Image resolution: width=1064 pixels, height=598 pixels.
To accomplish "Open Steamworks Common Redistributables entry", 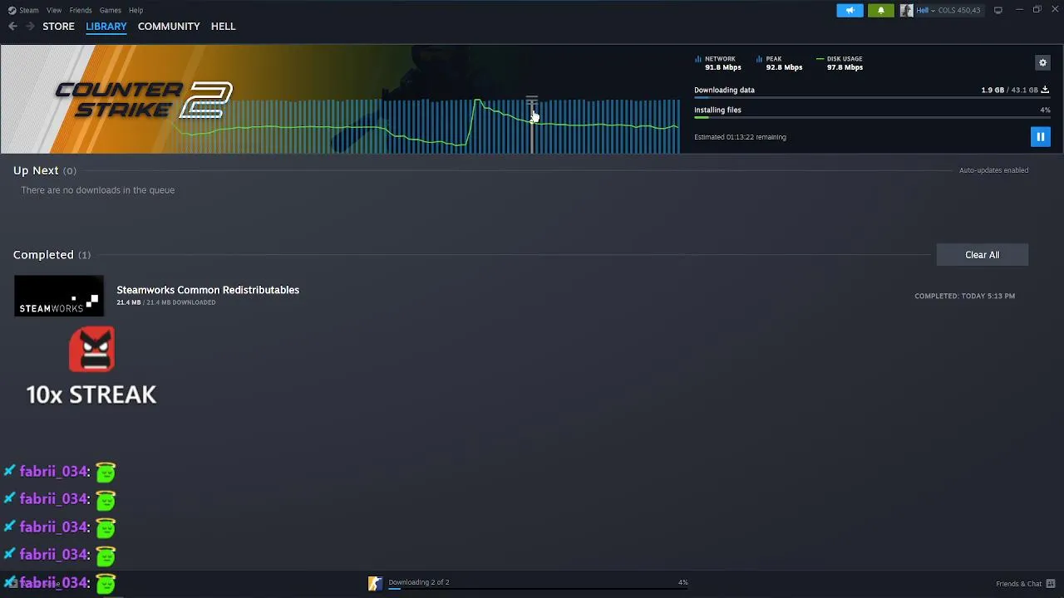I will (x=208, y=290).
